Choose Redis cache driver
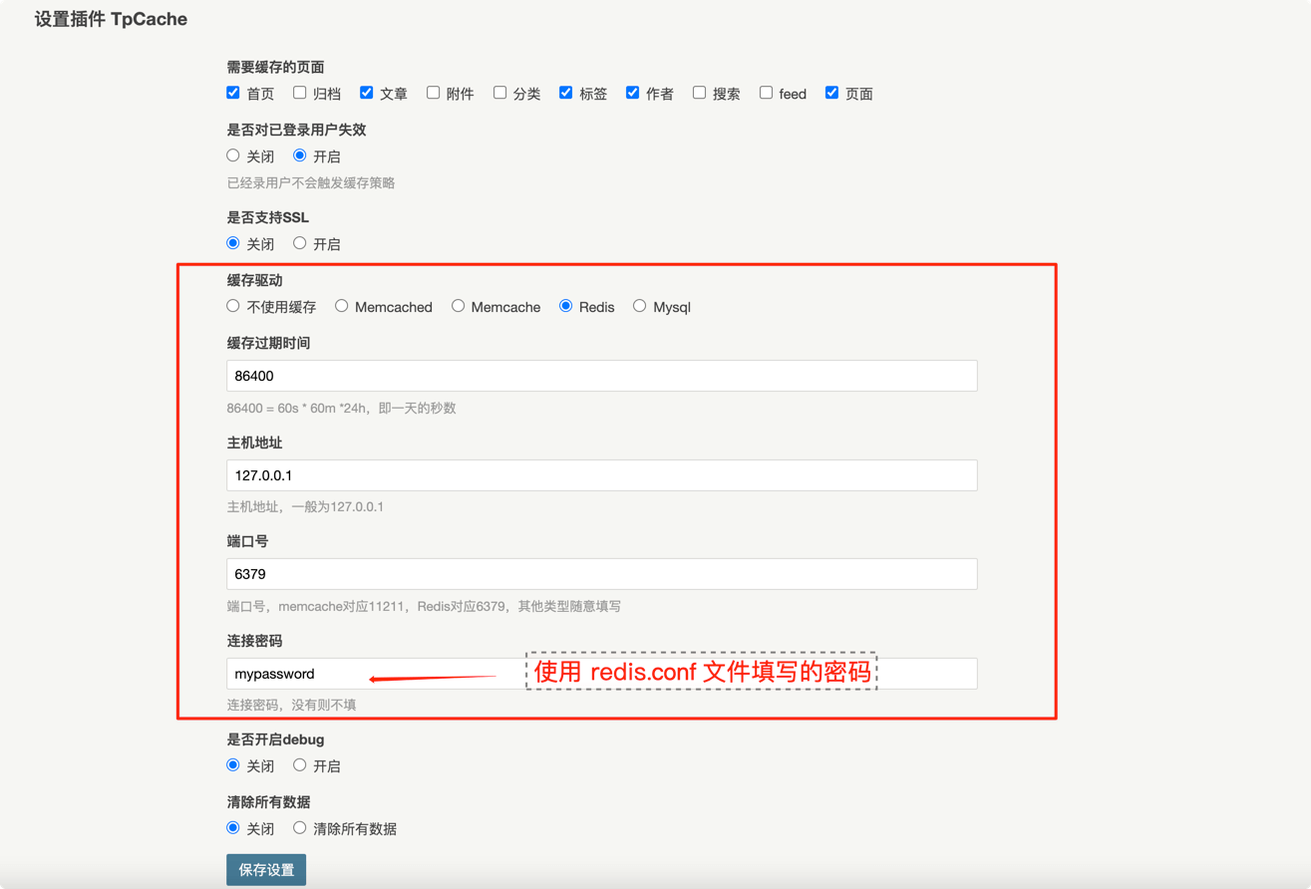This screenshot has height=889, width=1311. coord(565,306)
